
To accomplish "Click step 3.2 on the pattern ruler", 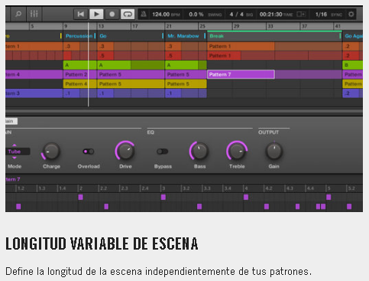I will tap(186, 188).
